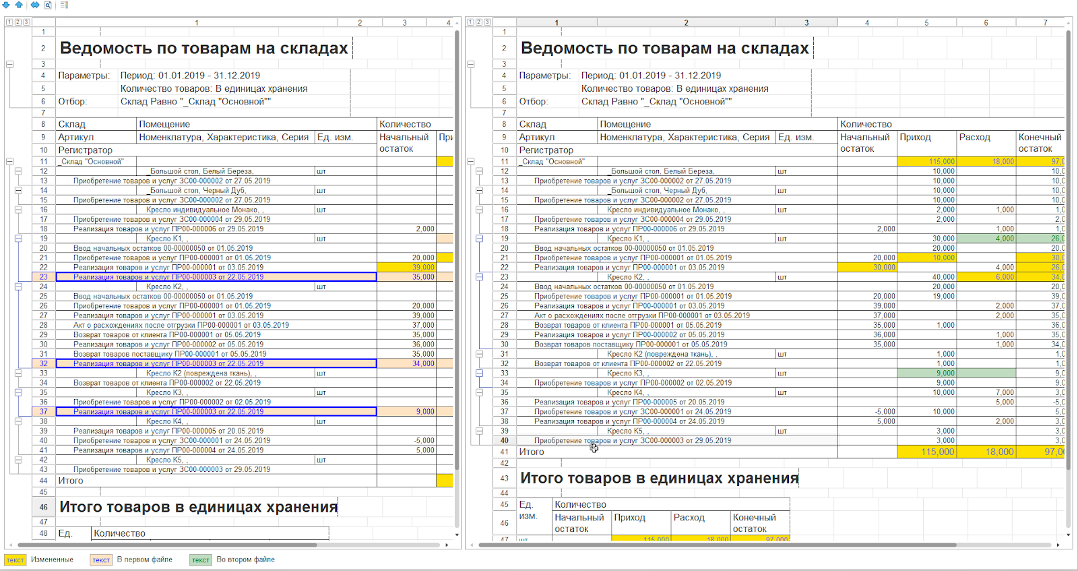Viewport: 1078px width, 571px height.
Task: Show grouping level 2 in left pane
Action: (x=18, y=22)
